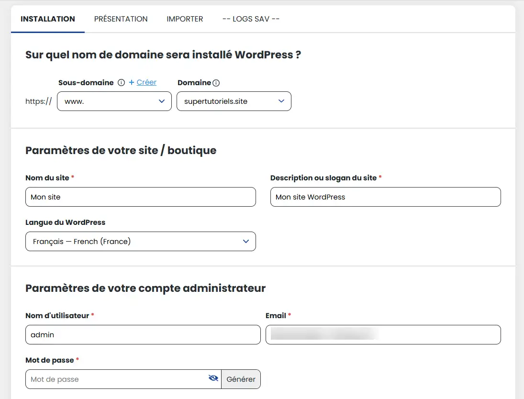Open the INSTALLATION tab
524x399 pixels.
pos(48,19)
